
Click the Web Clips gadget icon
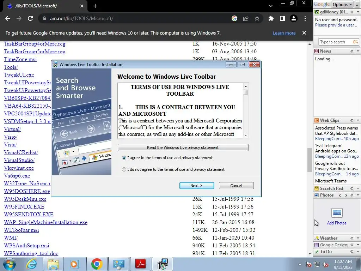pyautogui.click(x=317, y=120)
